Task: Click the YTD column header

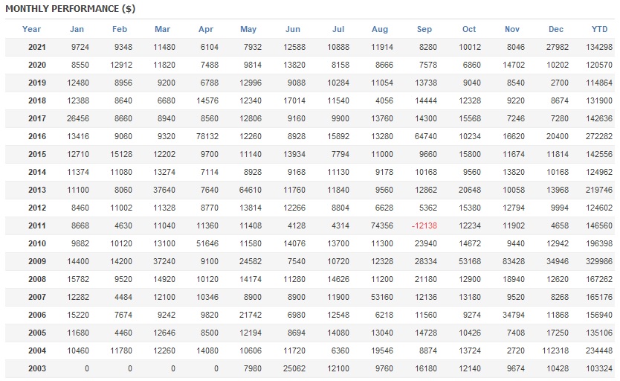Action: [x=599, y=29]
